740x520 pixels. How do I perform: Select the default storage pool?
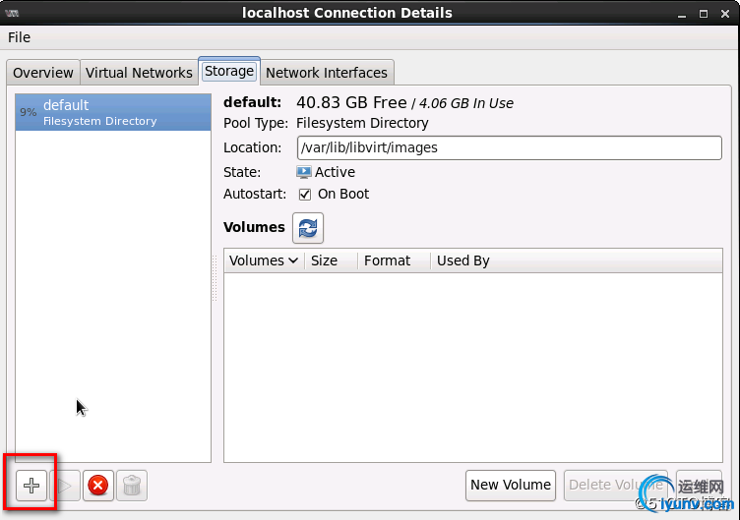tap(113, 112)
